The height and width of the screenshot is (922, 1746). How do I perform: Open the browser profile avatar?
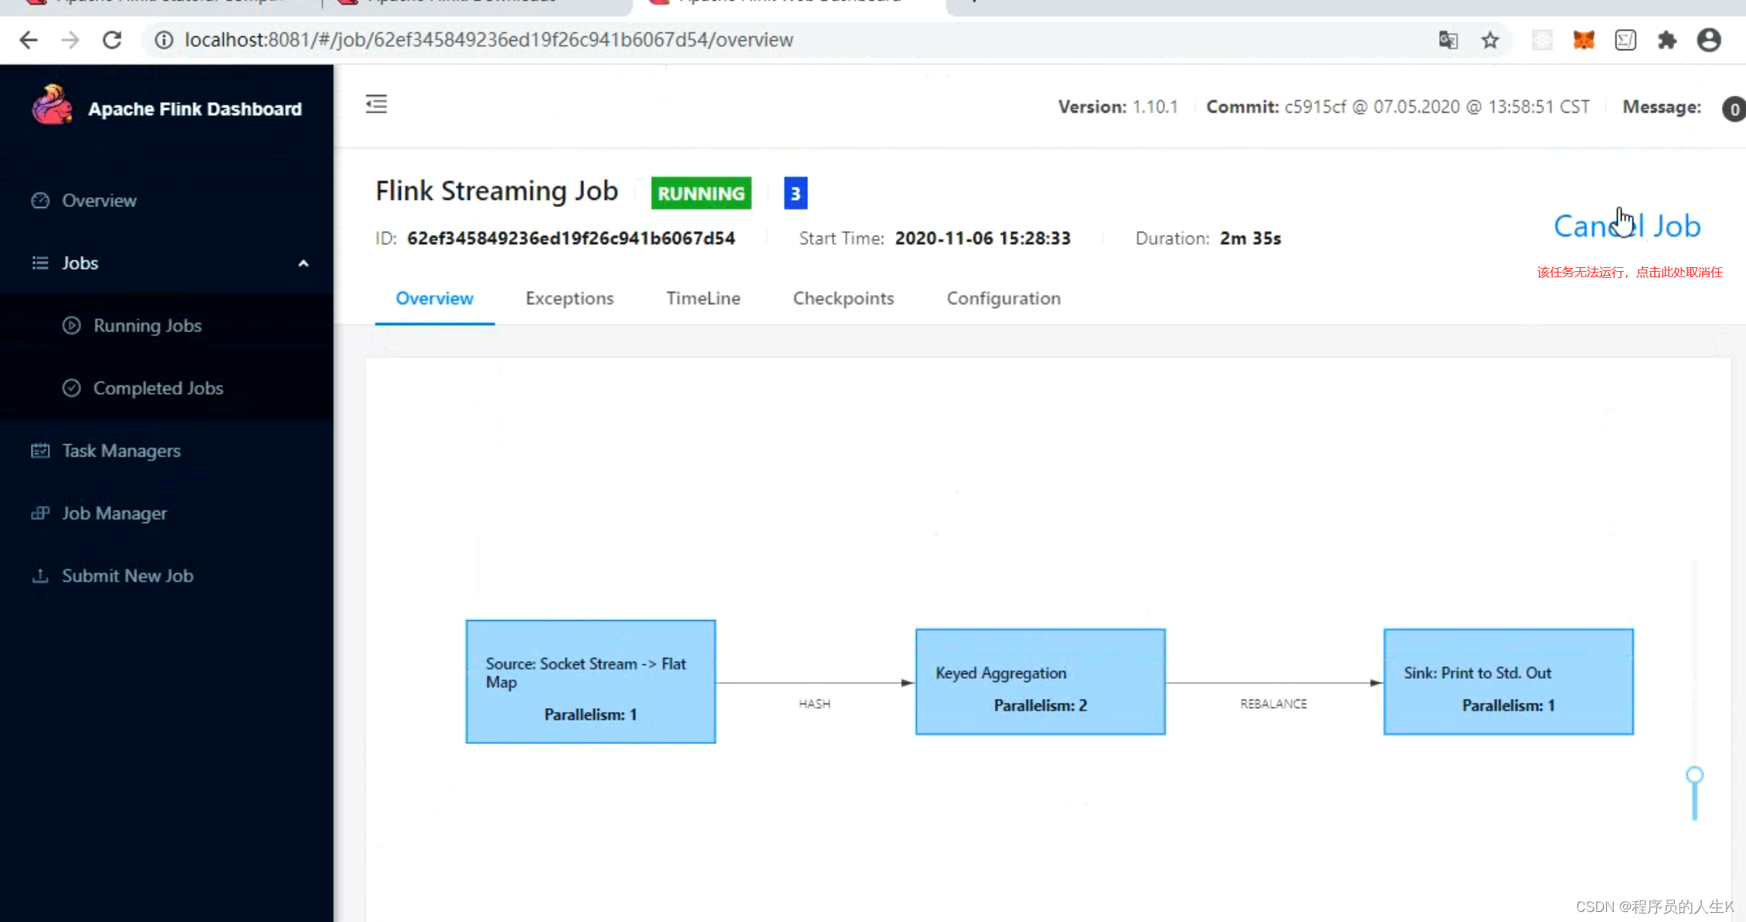(1709, 39)
